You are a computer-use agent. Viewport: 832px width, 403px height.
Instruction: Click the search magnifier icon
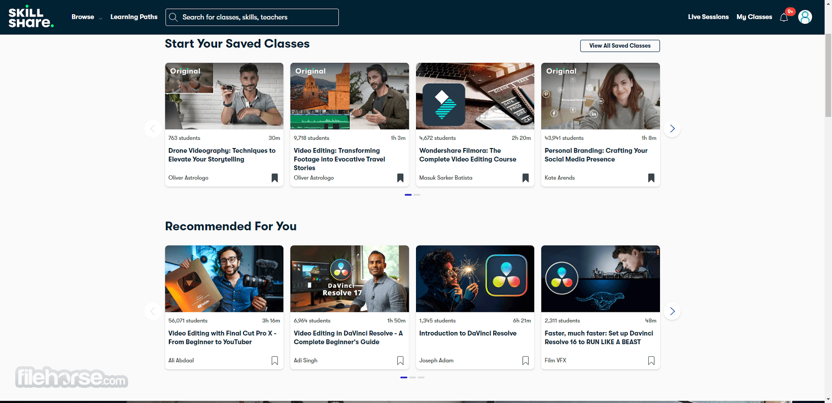(x=173, y=17)
